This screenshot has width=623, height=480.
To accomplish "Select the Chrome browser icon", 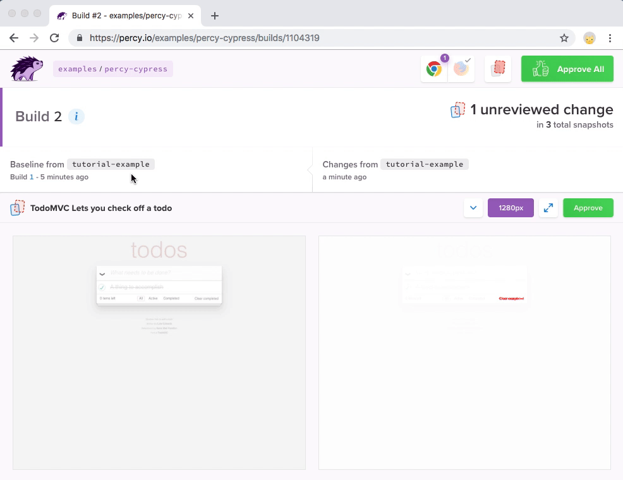I will (x=434, y=69).
